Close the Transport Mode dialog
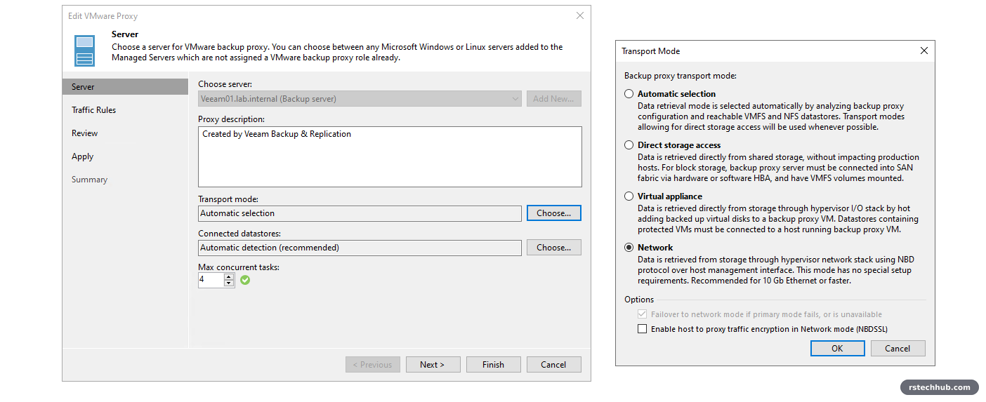This screenshot has width=986, height=402. 924,51
